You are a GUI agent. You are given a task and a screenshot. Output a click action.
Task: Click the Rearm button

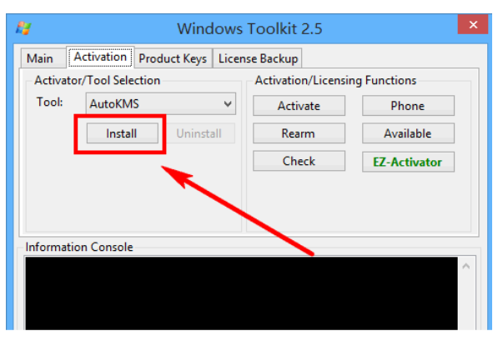pyautogui.click(x=299, y=133)
